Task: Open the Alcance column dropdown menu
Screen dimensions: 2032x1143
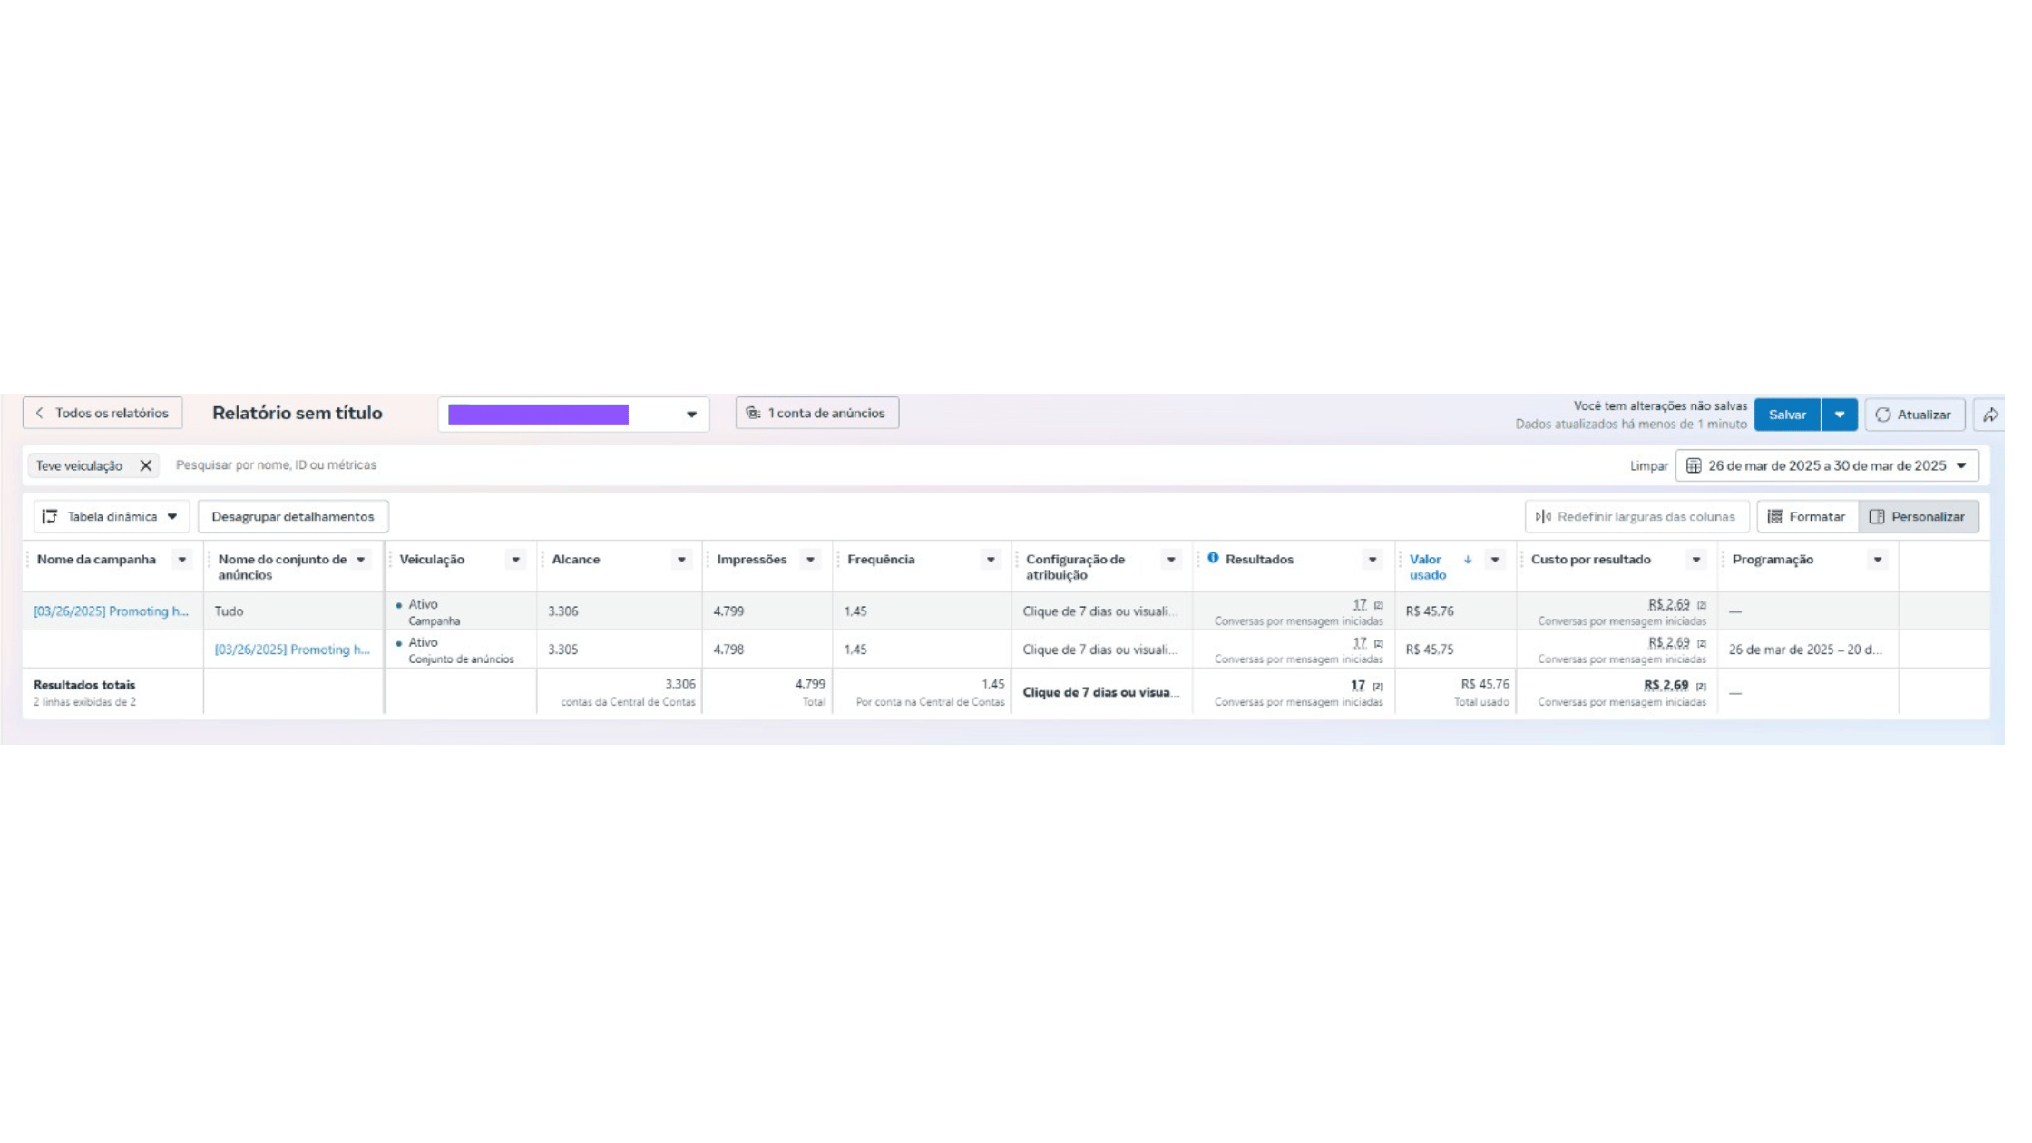Action: 680,560
